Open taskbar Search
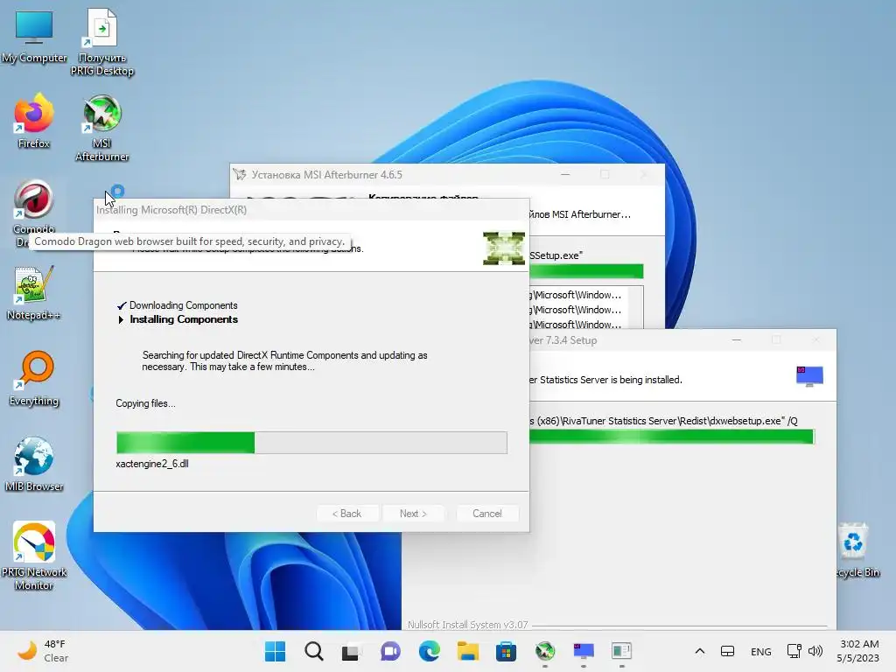This screenshot has width=896, height=672. pos(314,651)
